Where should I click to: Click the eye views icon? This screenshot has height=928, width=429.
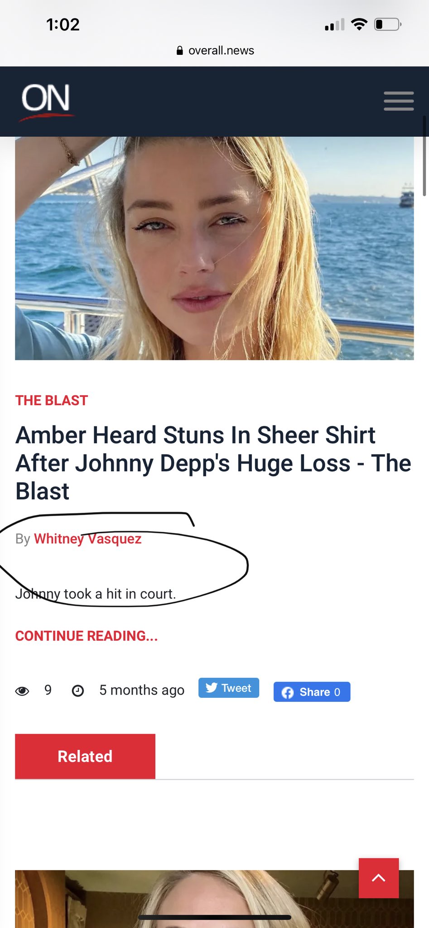tap(22, 691)
